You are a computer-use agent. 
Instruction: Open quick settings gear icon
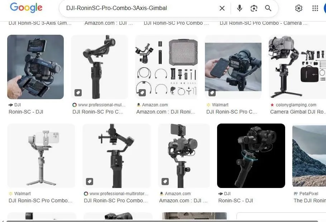299,8
